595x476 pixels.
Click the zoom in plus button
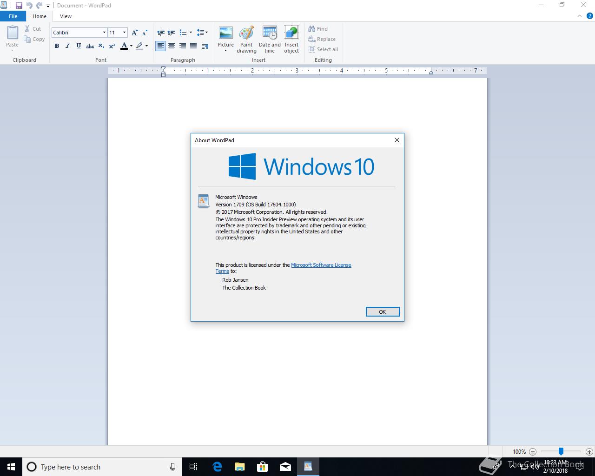click(589, 451)
